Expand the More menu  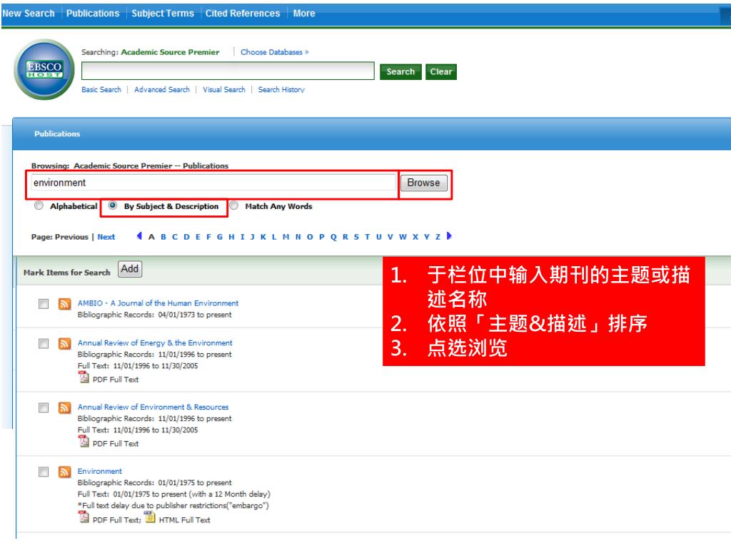click(x=304, y=14)
